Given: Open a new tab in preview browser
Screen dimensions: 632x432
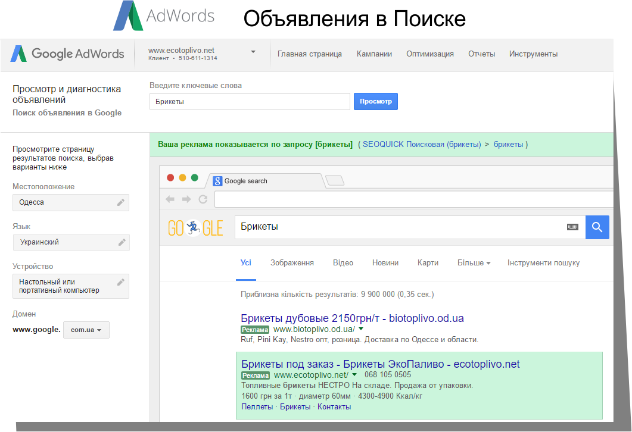Looking at the screenshot, I should [x=335, y=180].
